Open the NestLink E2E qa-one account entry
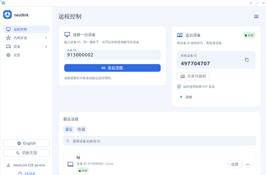 (26, 165)
